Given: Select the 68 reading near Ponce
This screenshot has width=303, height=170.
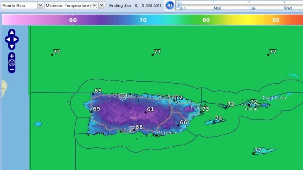Looking at the screenshot, I should 134,130.
